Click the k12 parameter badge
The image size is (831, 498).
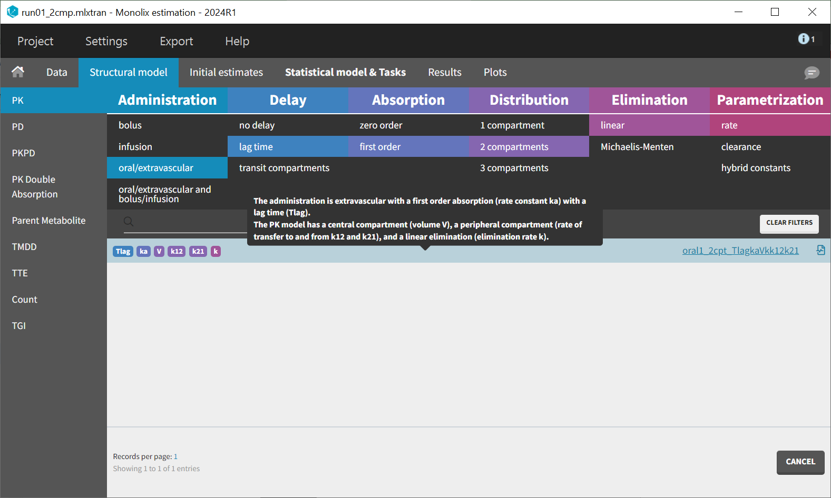177,252
